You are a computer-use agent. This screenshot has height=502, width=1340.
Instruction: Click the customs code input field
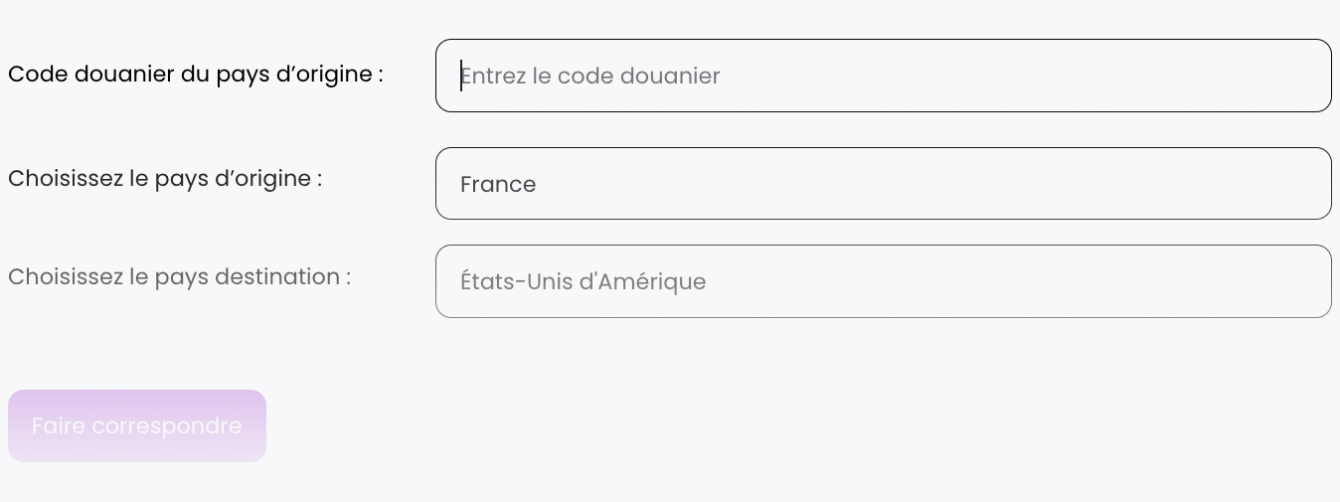tap(883, 76)
